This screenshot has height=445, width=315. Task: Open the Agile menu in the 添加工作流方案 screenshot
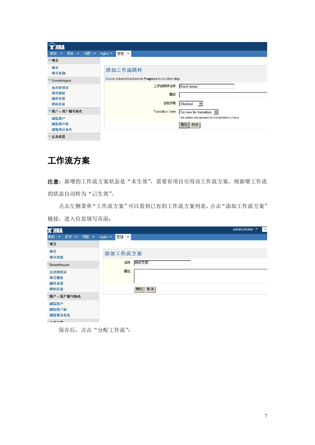coord(105,237)
